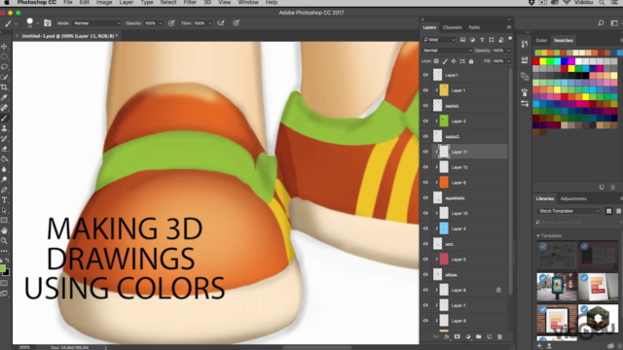The image size is (623, 350).
Task: Open the Layer menu
Action: pos(127,2)
